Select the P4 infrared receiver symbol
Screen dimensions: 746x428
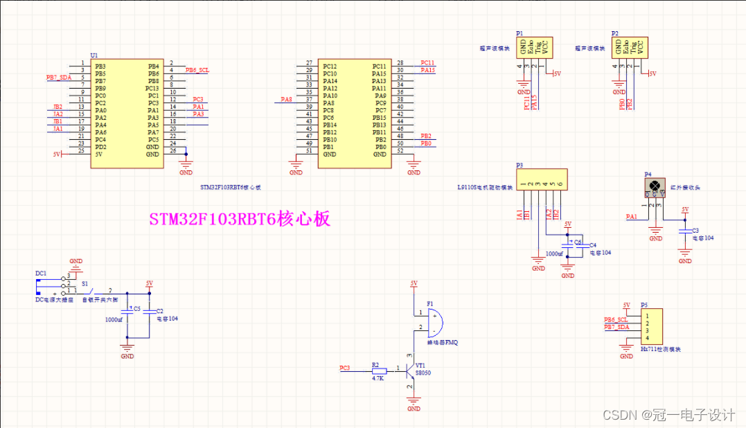click(655, 188)
